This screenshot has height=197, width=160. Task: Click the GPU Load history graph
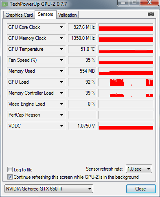[x=126, y=82]
